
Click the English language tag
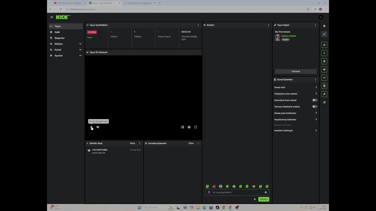click(286, 40)
